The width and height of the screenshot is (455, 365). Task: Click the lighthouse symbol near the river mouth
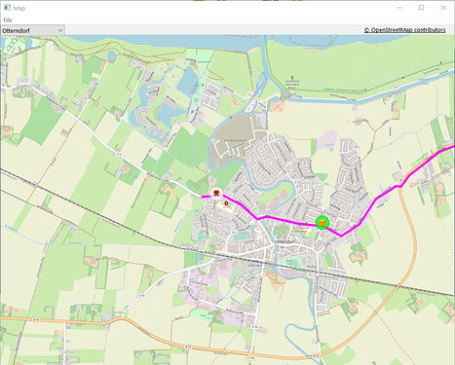(291, 77)
